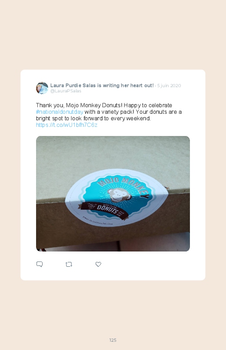Image resolution: width=226 pixels, height=350 pixels.
Task: Click the MOJO MONKEY text on sticker
Action: click(x=123, y=185)
